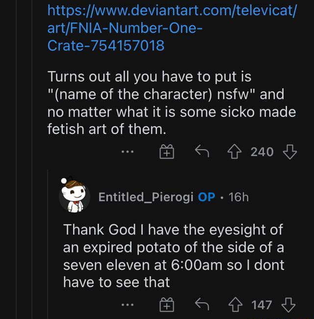The image size is (314, 319).
Task: Tap the 240 vote score
Action: pos(262,152)
